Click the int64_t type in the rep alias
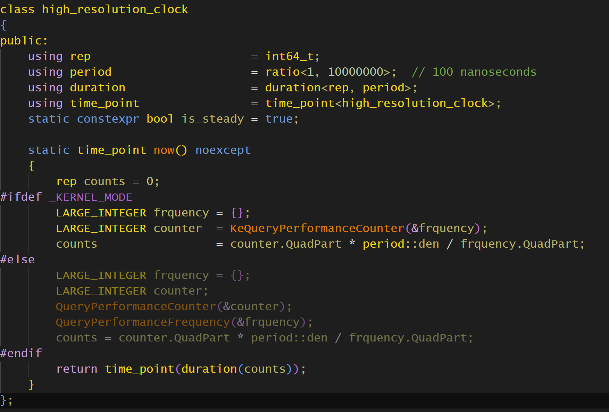Viewport: 609px width, 412px height. (289, 56)
